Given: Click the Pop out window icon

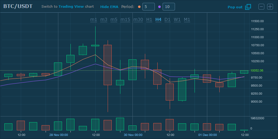Looking at the screenshot, I should (248, 7).
